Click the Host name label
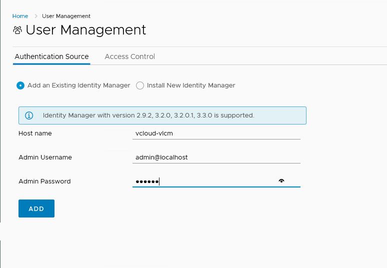The height and width of the screenshot is (268, 387). [x=35, y=133]
